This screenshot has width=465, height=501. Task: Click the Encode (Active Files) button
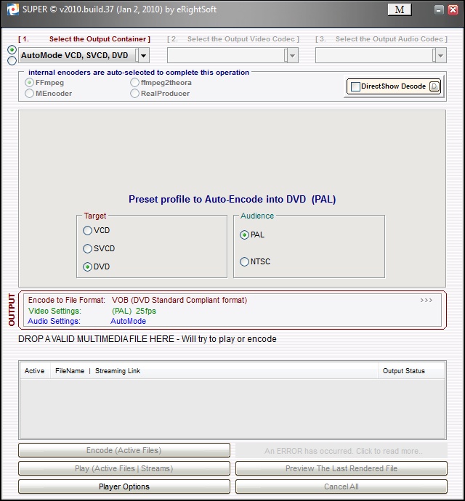pos(124,450)
